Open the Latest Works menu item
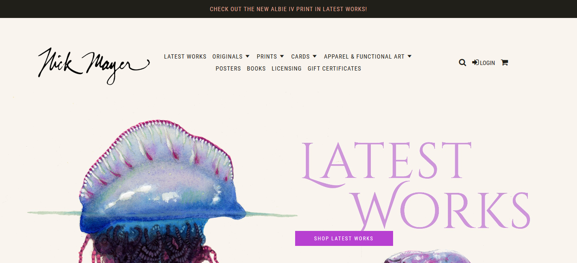The height and width of the screenshot is (263, 577). point(185,56)
